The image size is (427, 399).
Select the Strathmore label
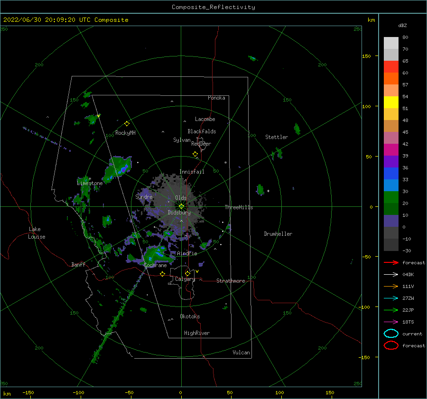[x=231, y=281]
